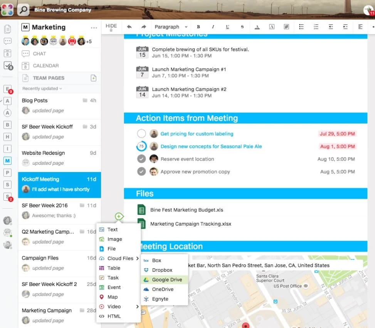This screenshot has width=375, height=328.
Task: Collapse the panel with HIDE
Action: tap(111, 27)
